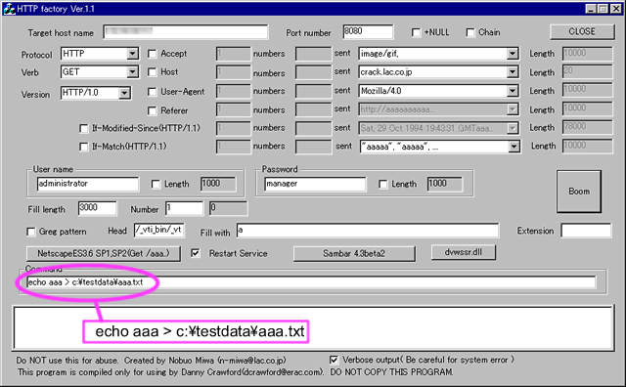The width and height of the screenshot is (626, 387).
Task: Click the Fill with input field
Action: coord(368,231)
